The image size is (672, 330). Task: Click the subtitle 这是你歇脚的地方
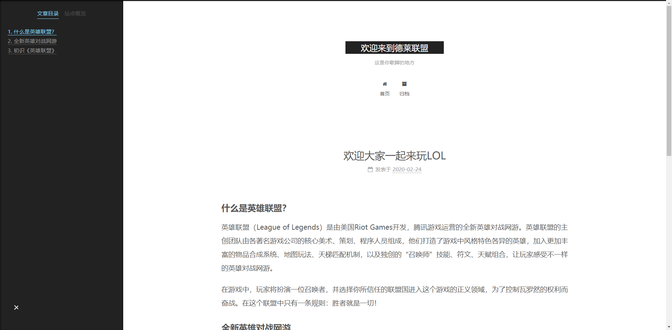[x=394, y=63]
